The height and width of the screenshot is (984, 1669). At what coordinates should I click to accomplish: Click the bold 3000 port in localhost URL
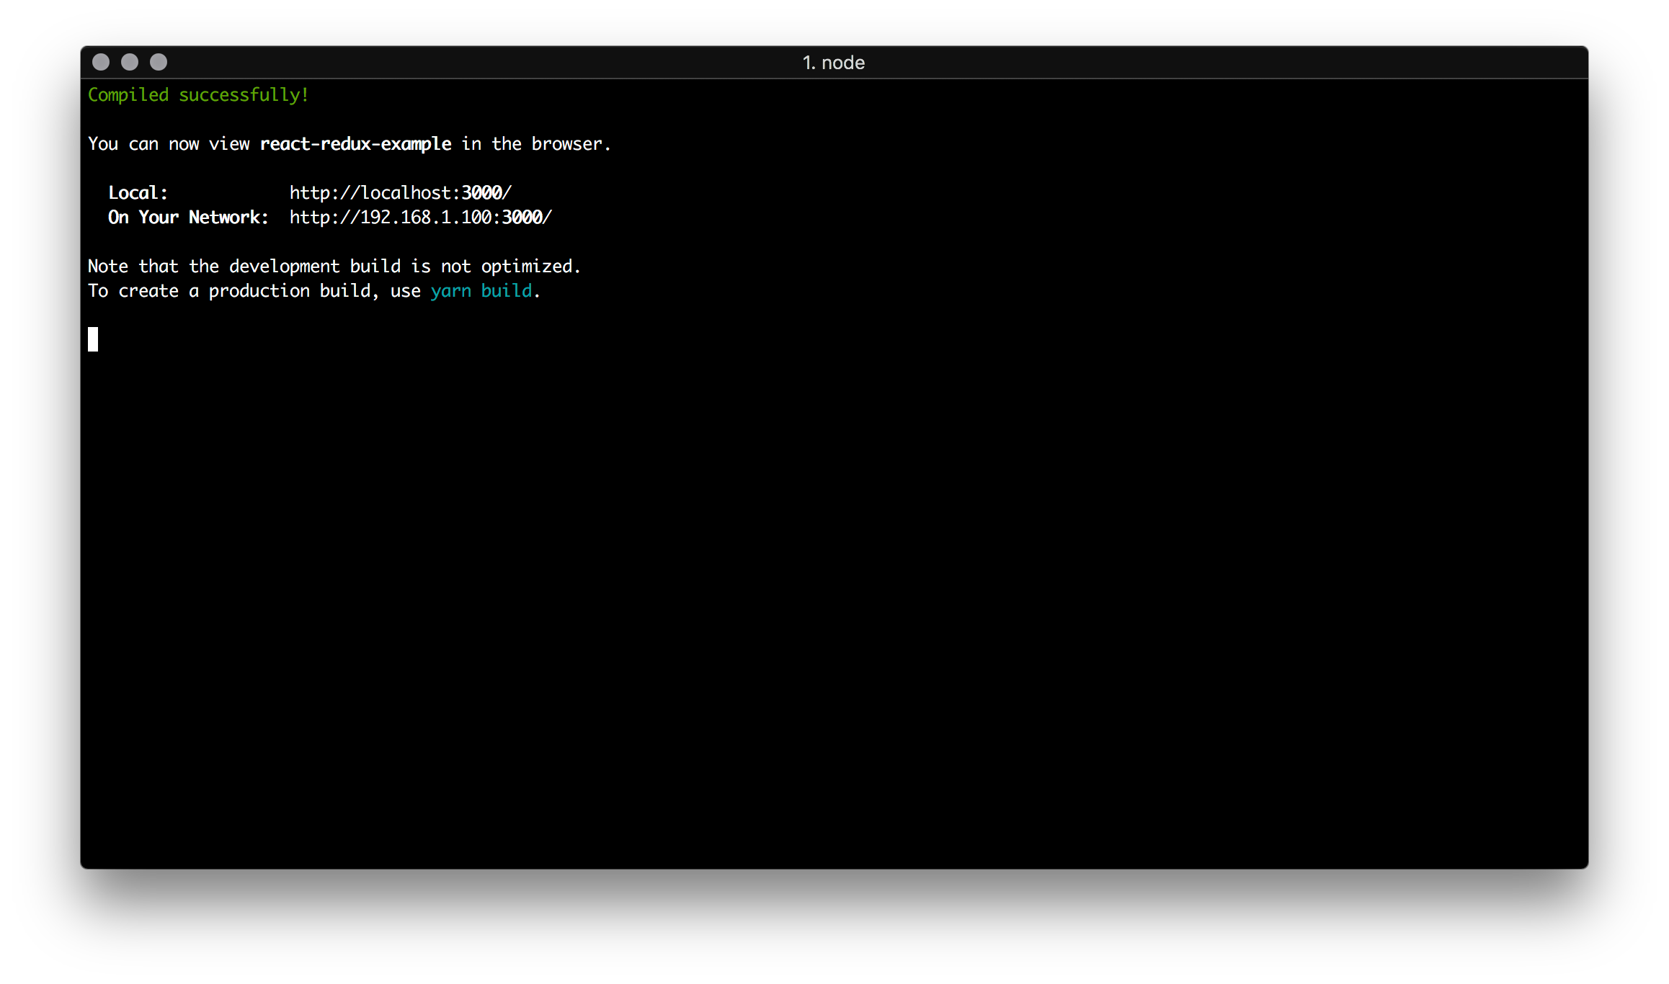(481, 193)
